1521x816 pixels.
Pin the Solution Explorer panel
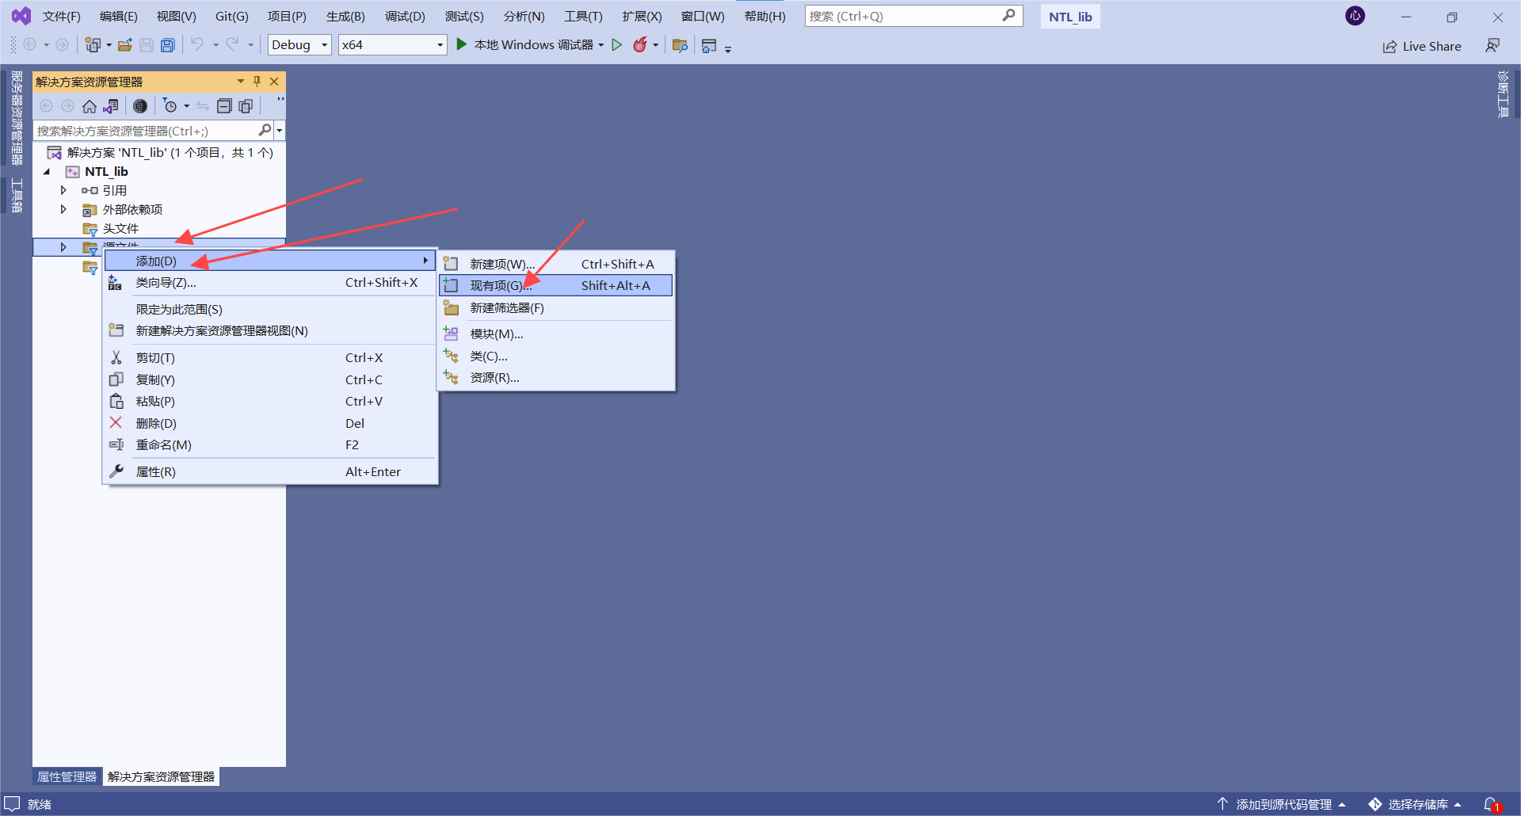point(257,82)
